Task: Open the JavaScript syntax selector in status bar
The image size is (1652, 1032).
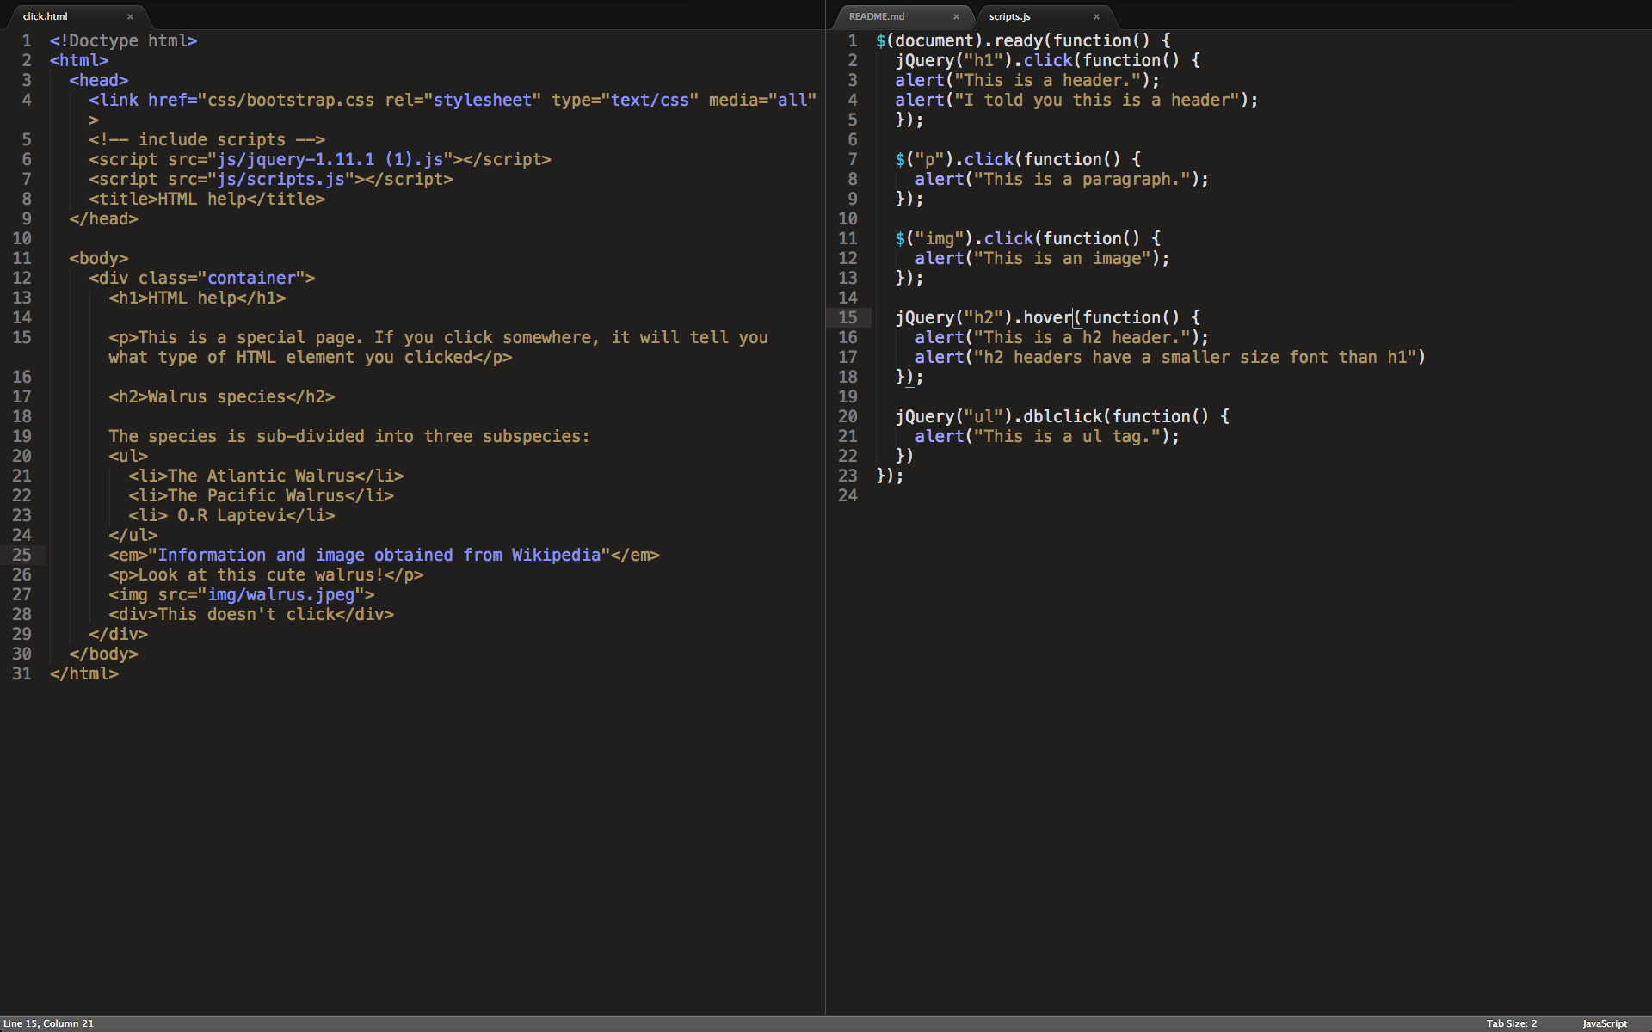Action: point(1605,1023)
